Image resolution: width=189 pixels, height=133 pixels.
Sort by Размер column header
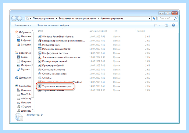[x=141, y=31]
